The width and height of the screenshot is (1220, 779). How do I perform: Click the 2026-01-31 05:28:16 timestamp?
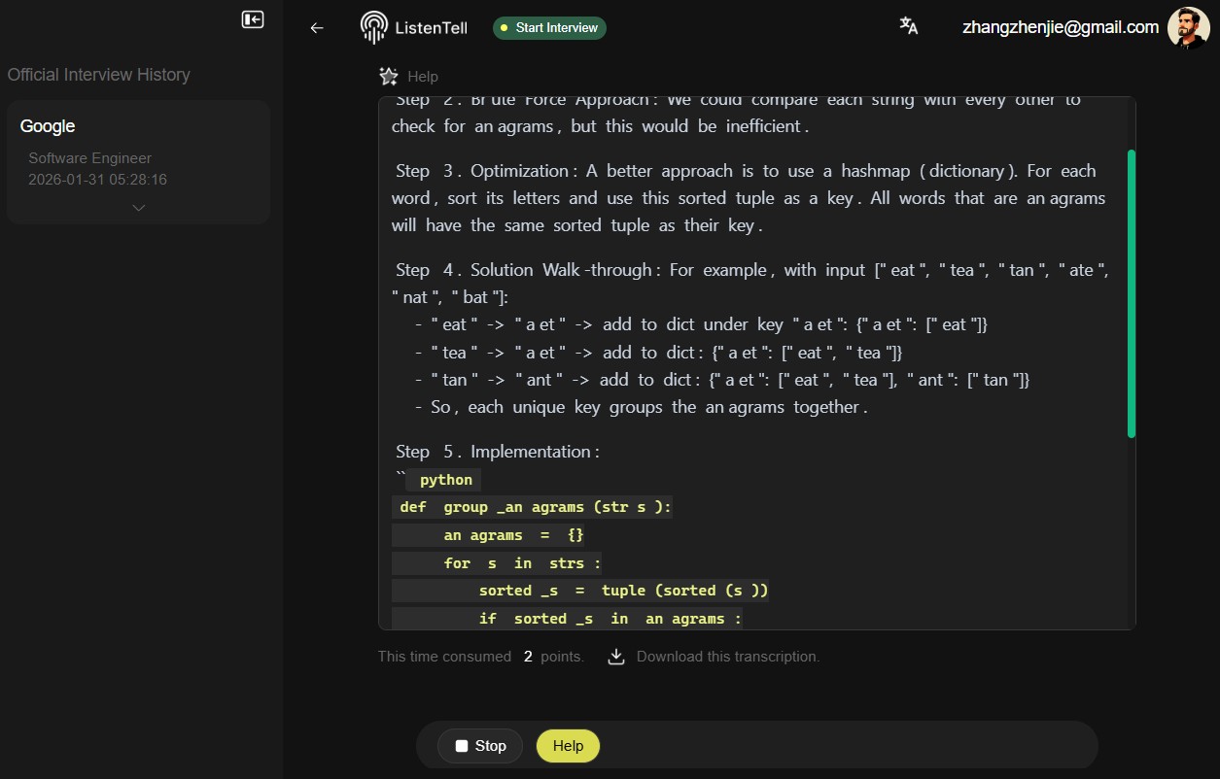point(97,180)
